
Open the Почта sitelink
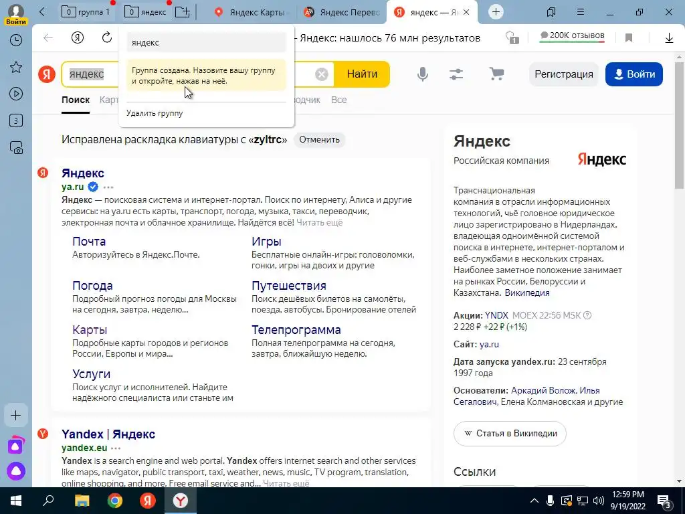coord(89,241)
